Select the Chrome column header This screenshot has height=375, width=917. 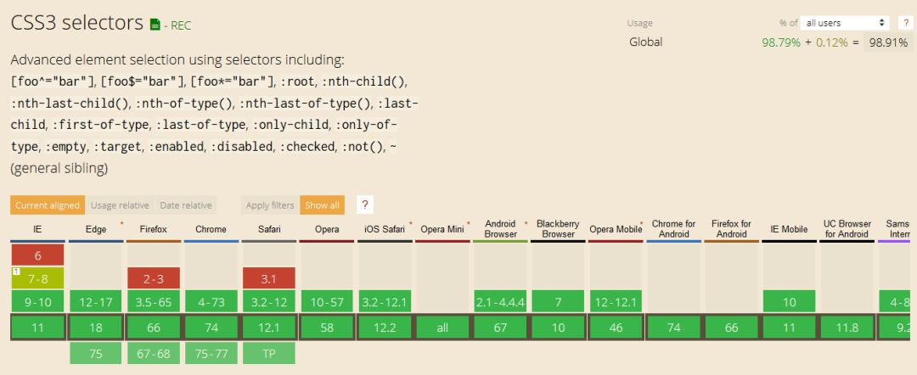211,230
